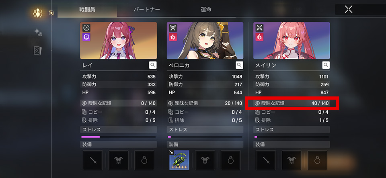Select the combatants icon in left sidebar

pyautogui.click(x=38, y=13)
